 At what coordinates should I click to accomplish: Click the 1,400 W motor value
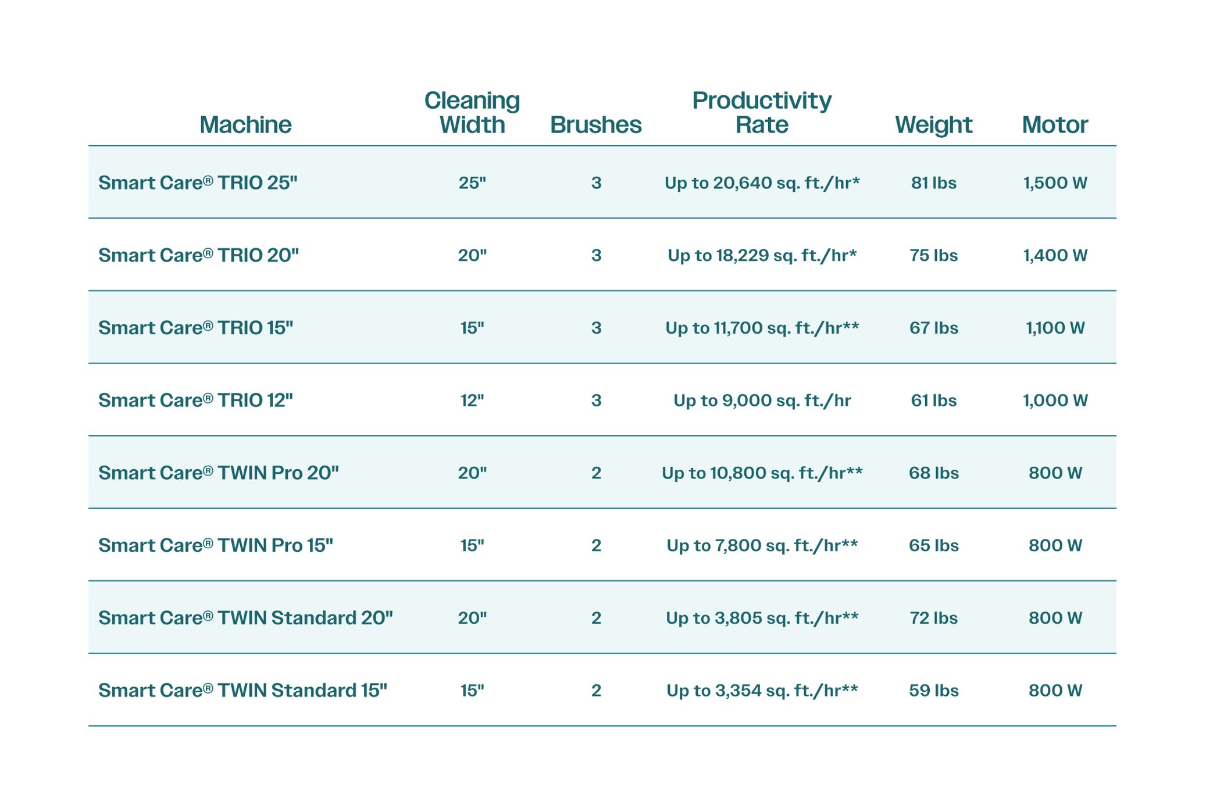1055,256
